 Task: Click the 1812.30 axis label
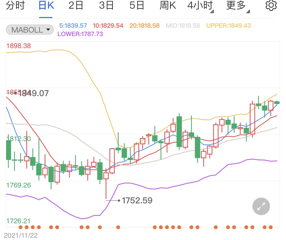point(19,139)
